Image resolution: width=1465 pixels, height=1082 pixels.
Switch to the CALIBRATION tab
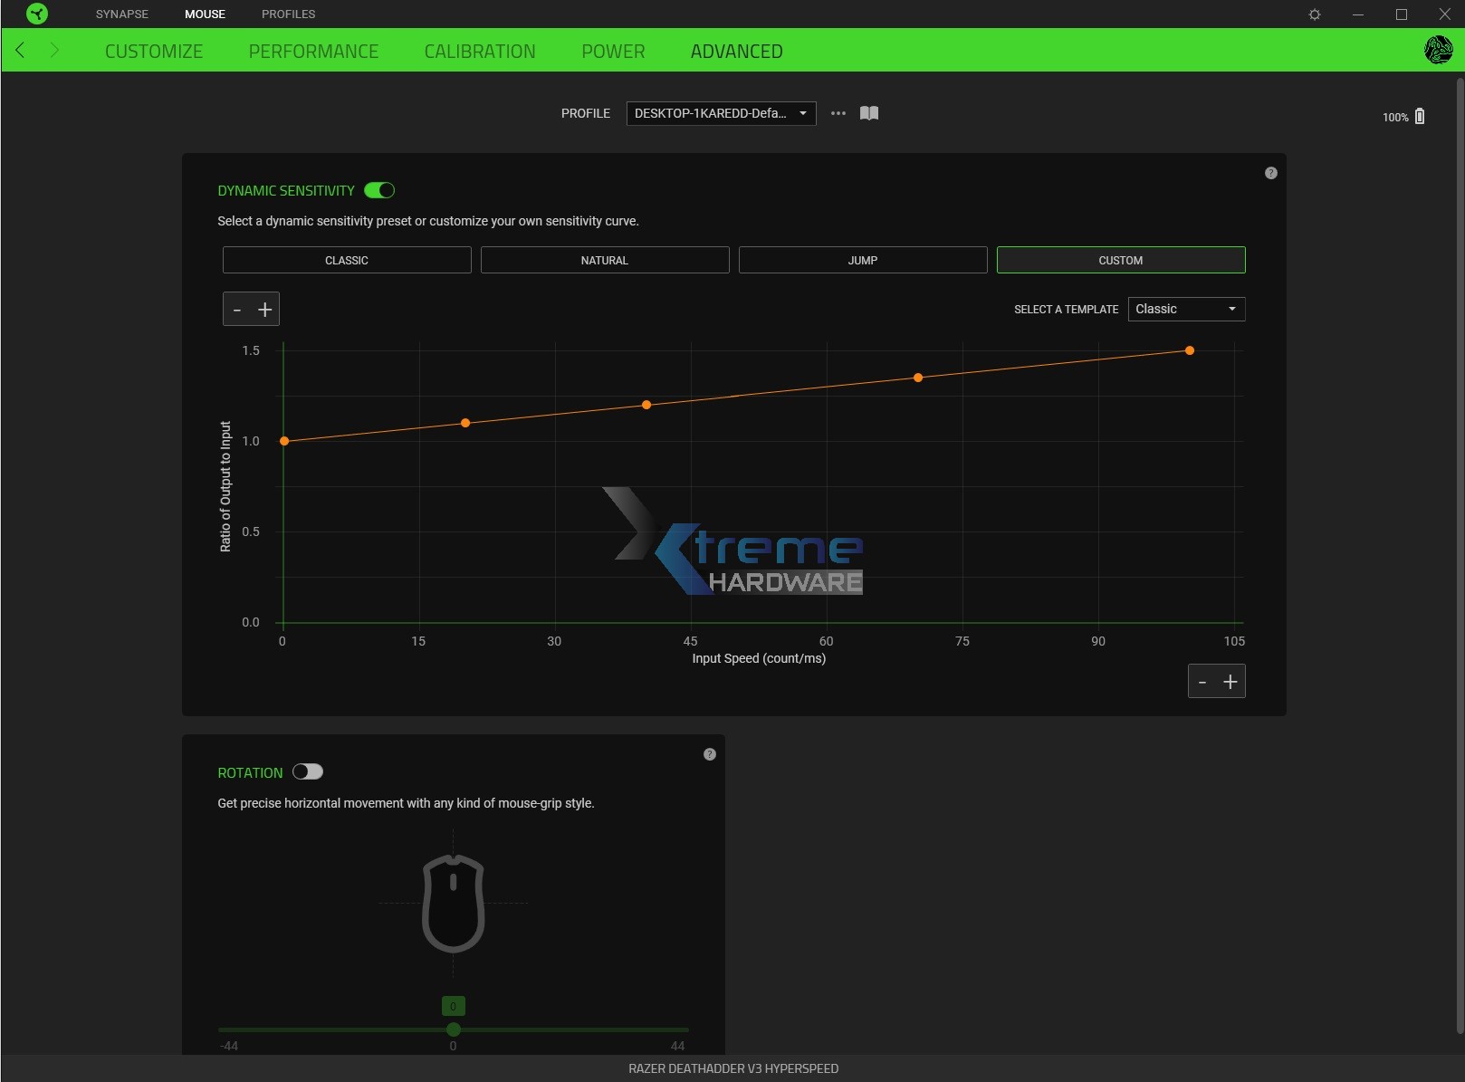480,51
